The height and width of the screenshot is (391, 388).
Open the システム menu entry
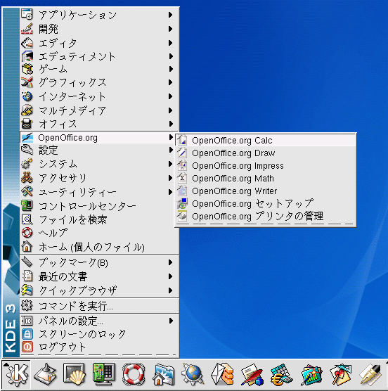(99, 164)
